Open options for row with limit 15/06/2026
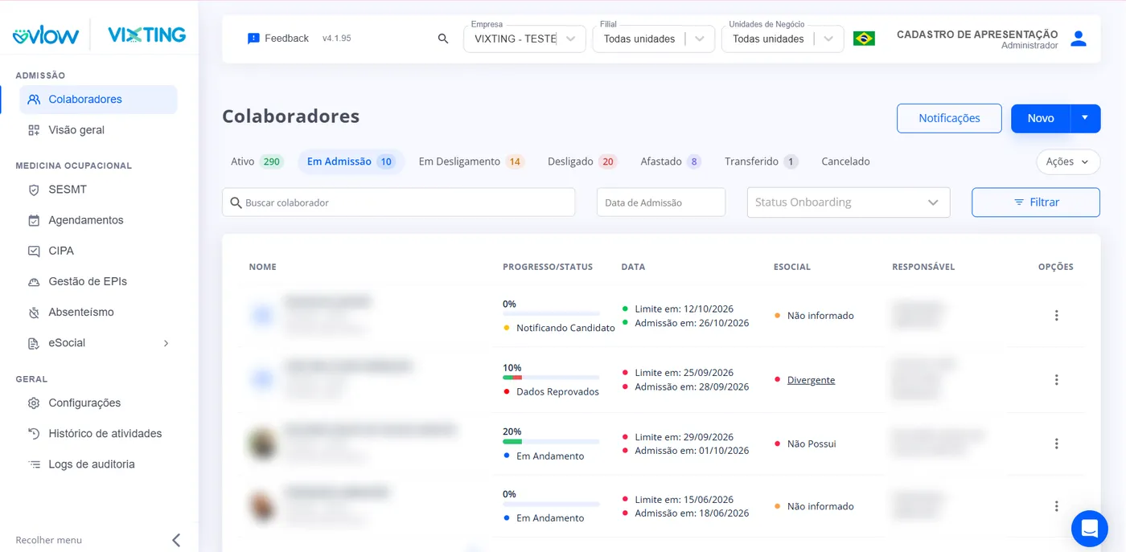This screenshot has height=552, width=1126. pyautogui.click(x=1056, y=506)
